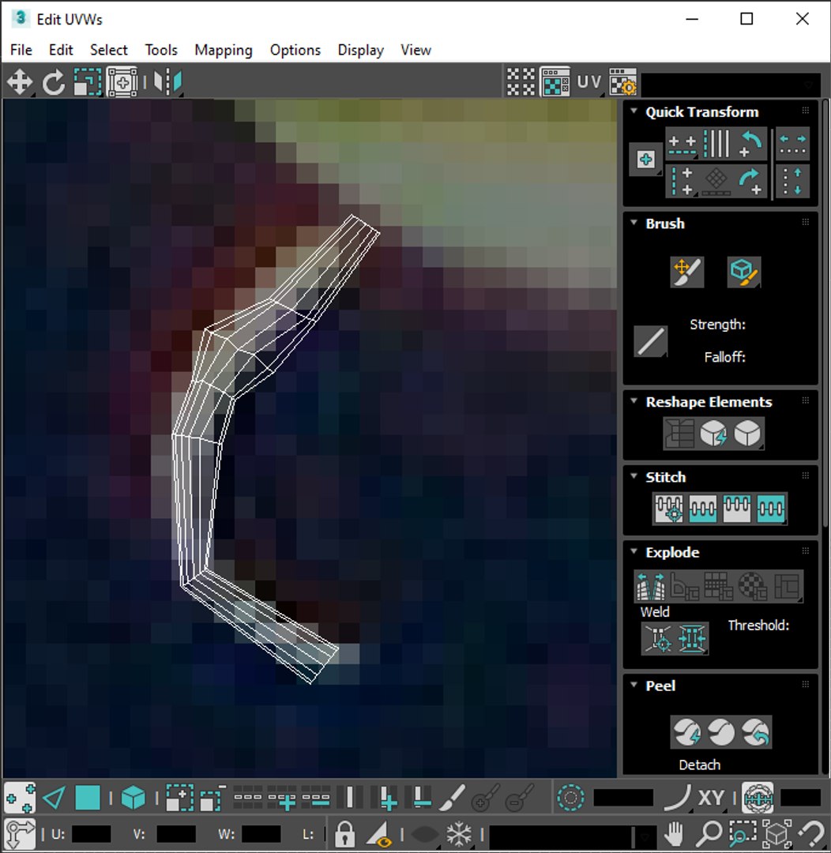This screenshot has width=831, height=853.
Task: Click Space Vertically icon
Action: pyautogui.click(x=792, y=182)
